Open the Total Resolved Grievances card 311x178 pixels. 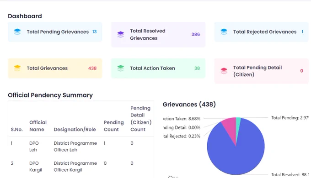pyautogui.click(x=158, y=34)
